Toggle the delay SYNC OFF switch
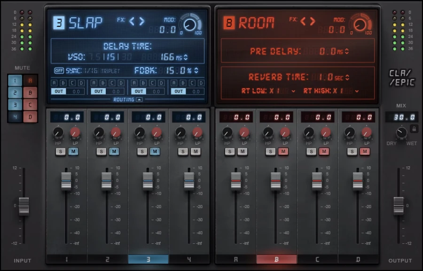Screen dimensions: 423x271 [59, 70]
